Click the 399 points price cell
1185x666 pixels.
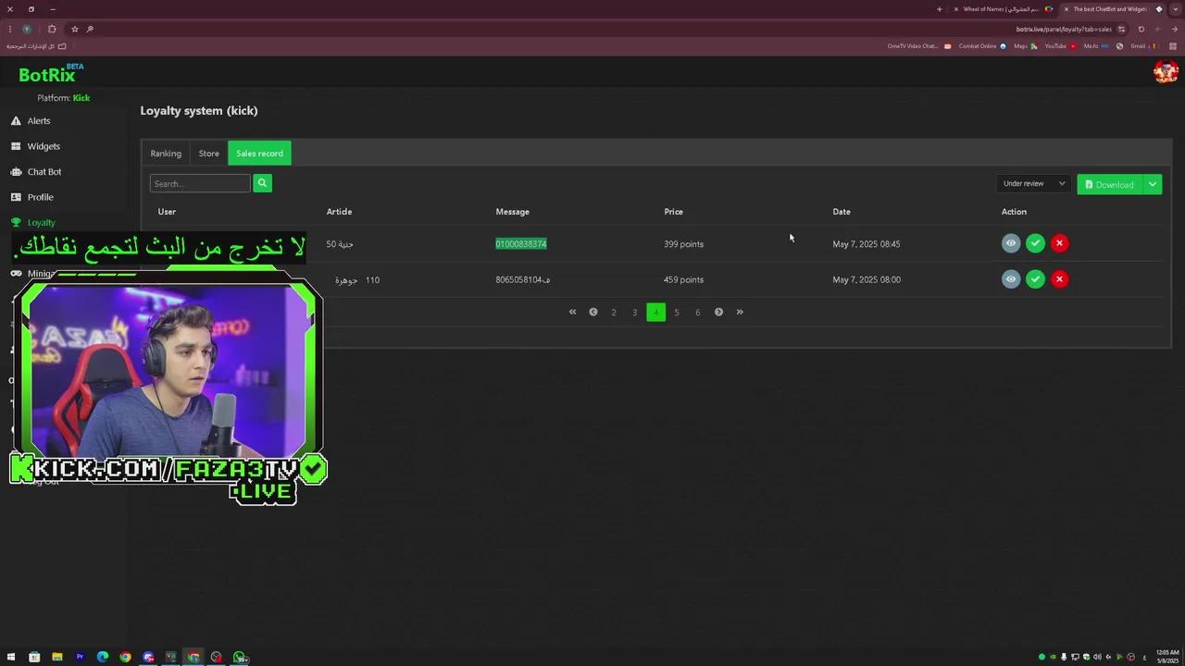coord(683,244)
